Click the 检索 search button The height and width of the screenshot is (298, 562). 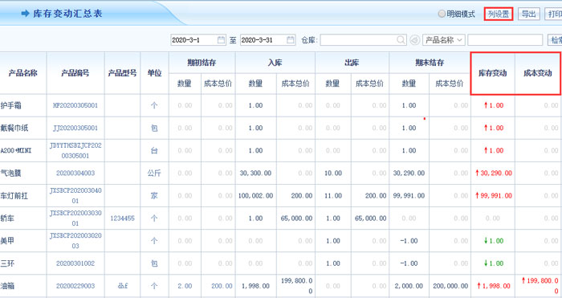[x=555, y=40]
